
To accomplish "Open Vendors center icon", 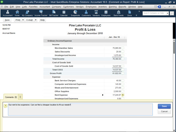I will tap(96, 13).
